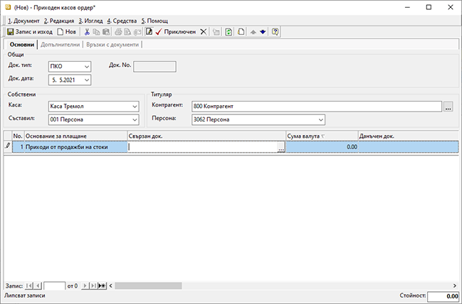Expand the Съставил dropdown with 001 Персона

point(135,119)
